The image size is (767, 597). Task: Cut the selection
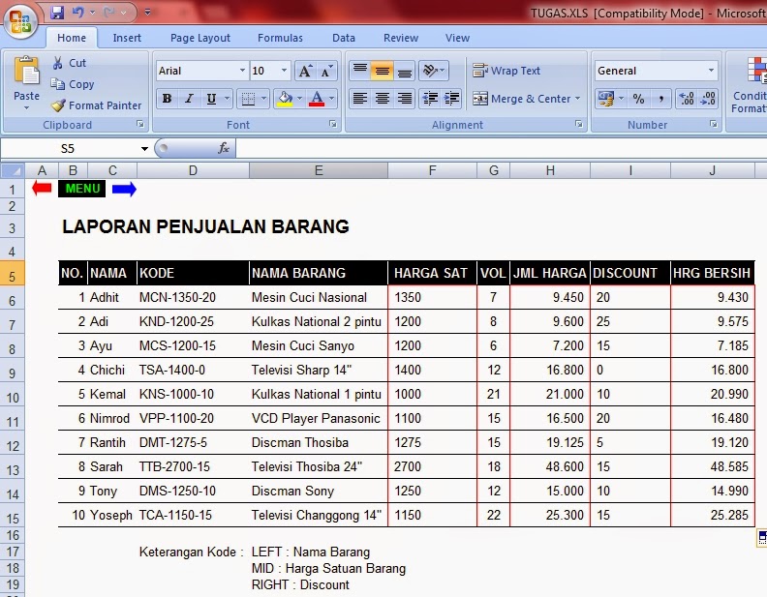[x=69, y=63]
